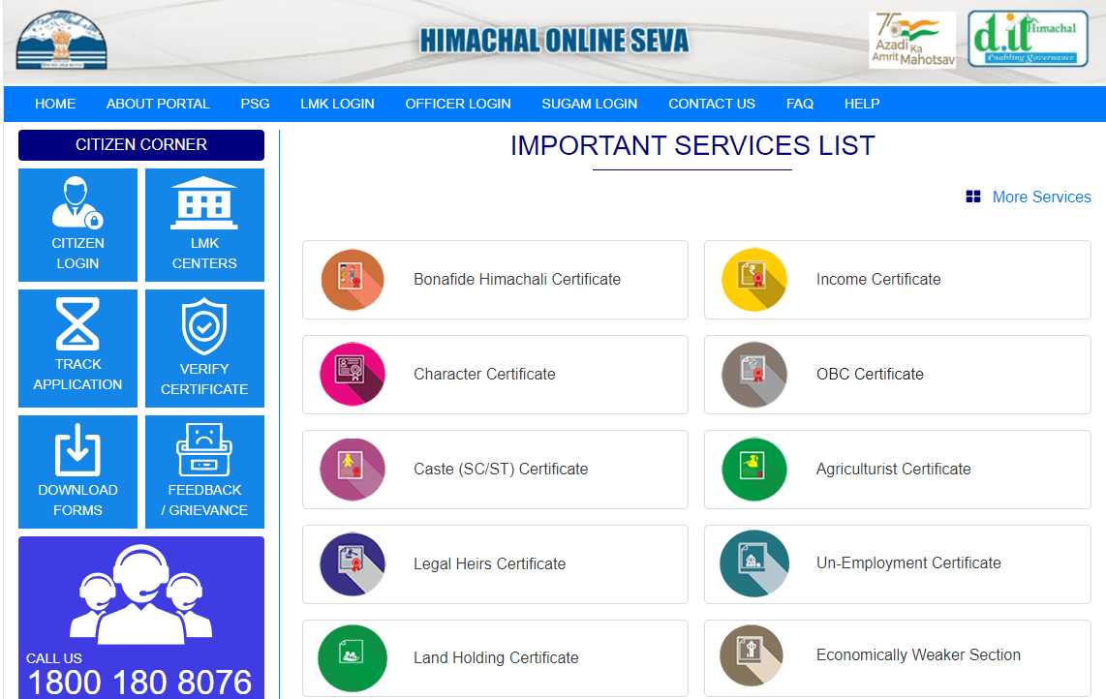
Task: Click CITIZEN LOGIN label text
Action: pos(77,254)
